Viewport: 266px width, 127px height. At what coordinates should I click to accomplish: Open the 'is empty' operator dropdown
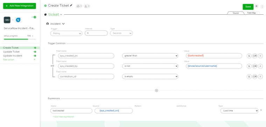tap(150, 76)
